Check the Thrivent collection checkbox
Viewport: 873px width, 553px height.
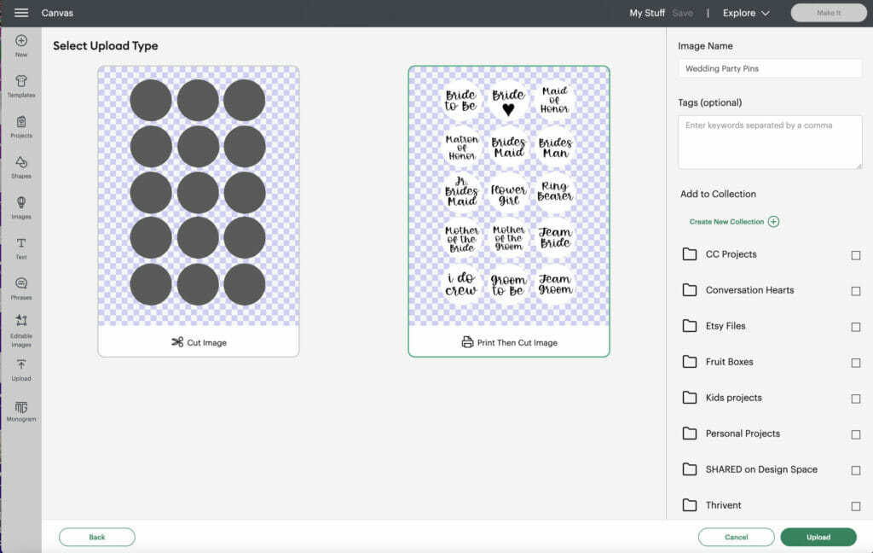[x=856, y=506]
